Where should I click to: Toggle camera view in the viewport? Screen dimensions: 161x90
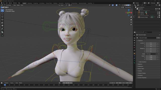(x=131, y=22)
